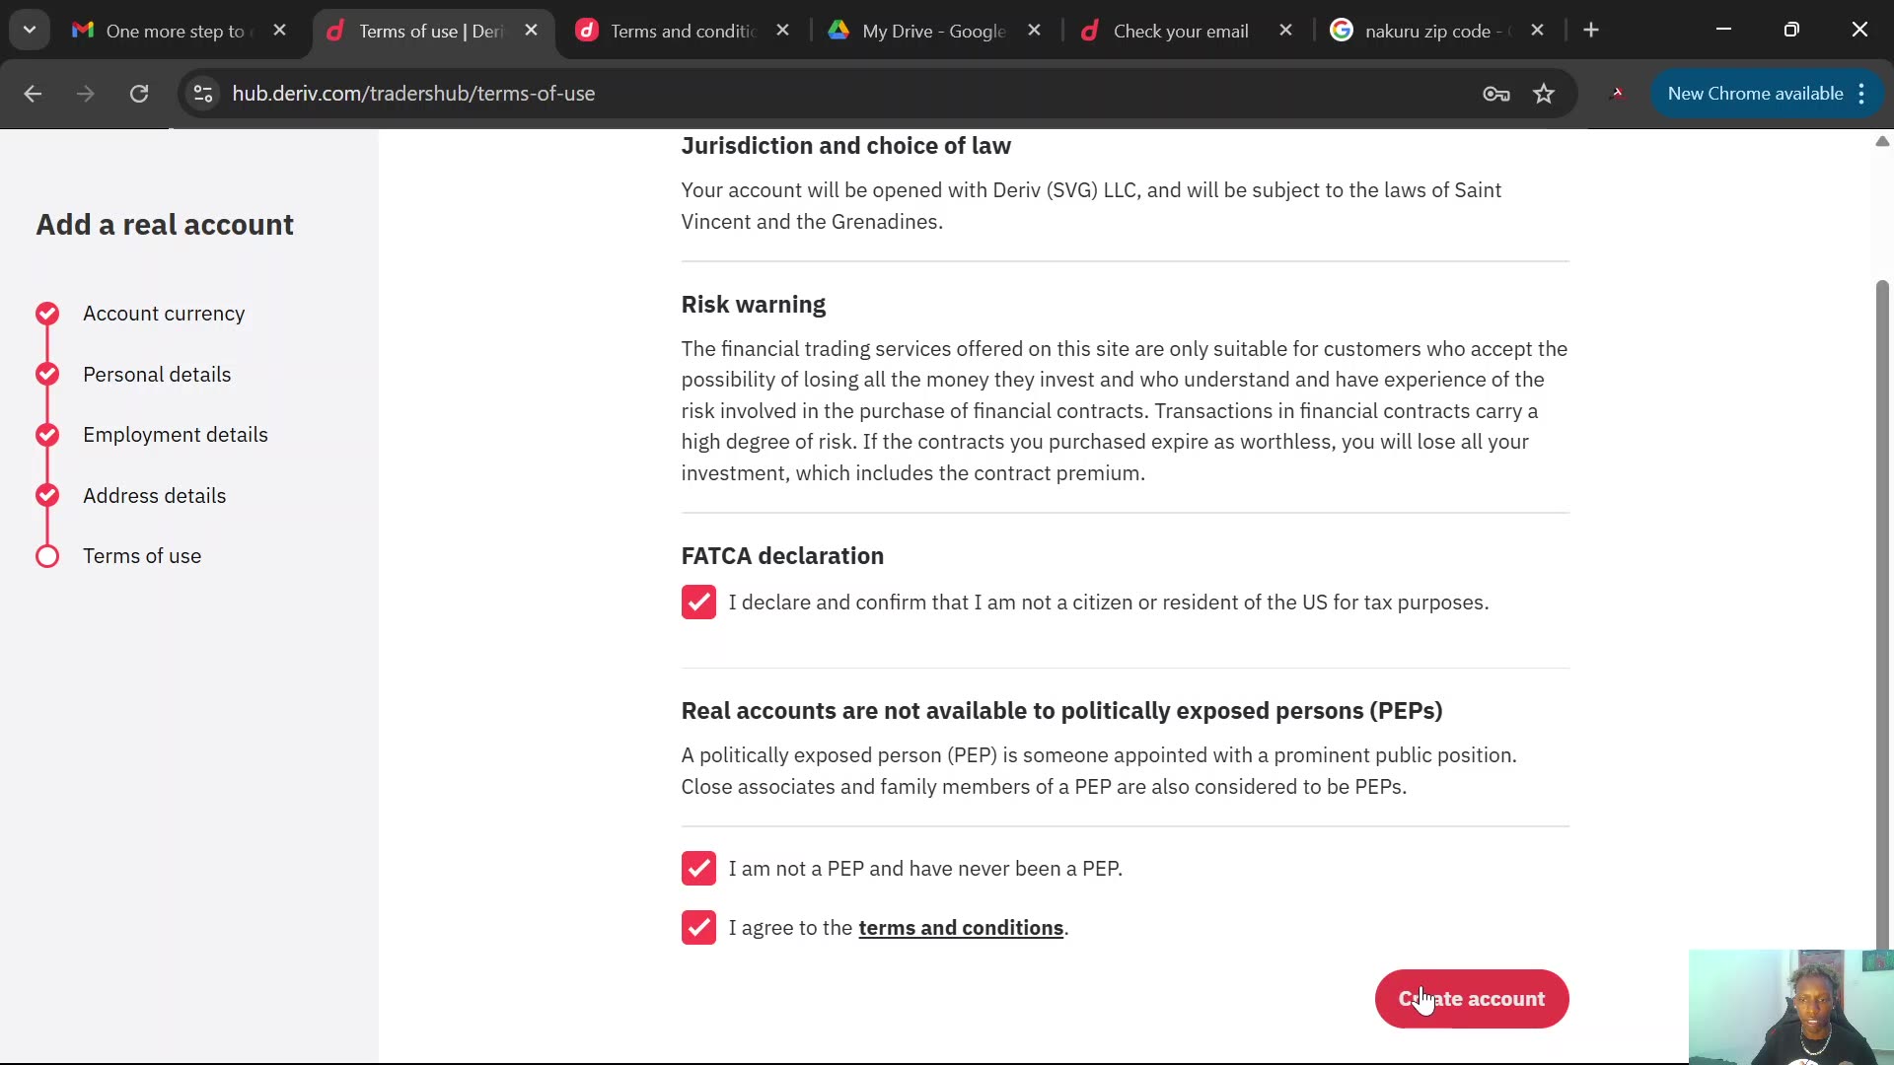Click the completed checkmark beside Account currency

point(46,314)
